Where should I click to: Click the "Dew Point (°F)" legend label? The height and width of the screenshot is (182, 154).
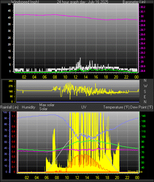click(x=141, y=107)
